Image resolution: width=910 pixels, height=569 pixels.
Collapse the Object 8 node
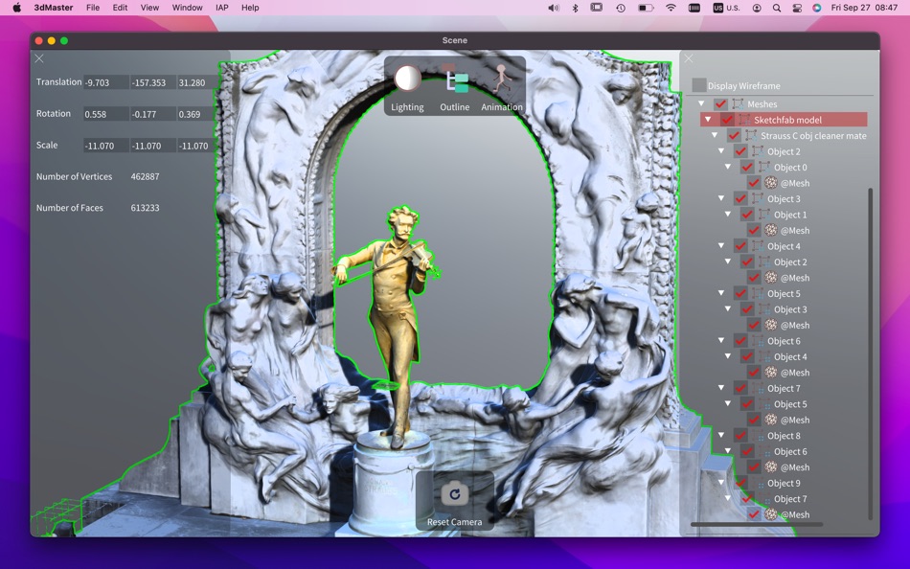(720, 435)
